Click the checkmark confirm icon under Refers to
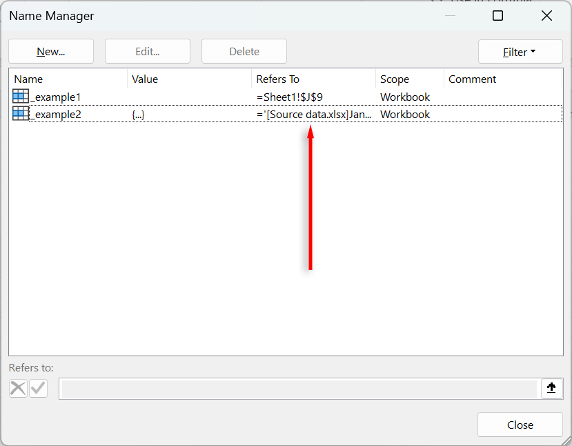The width and height of the screenshot is (572, 446). (x=39, y=389)
